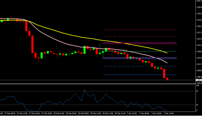
Task: Click the red long-dashed horizontal line
Action: 140,36
